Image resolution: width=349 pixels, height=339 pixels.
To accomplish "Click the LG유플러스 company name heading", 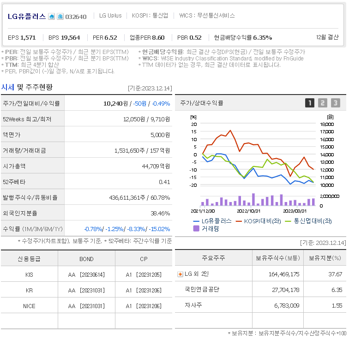I will 27,17.
